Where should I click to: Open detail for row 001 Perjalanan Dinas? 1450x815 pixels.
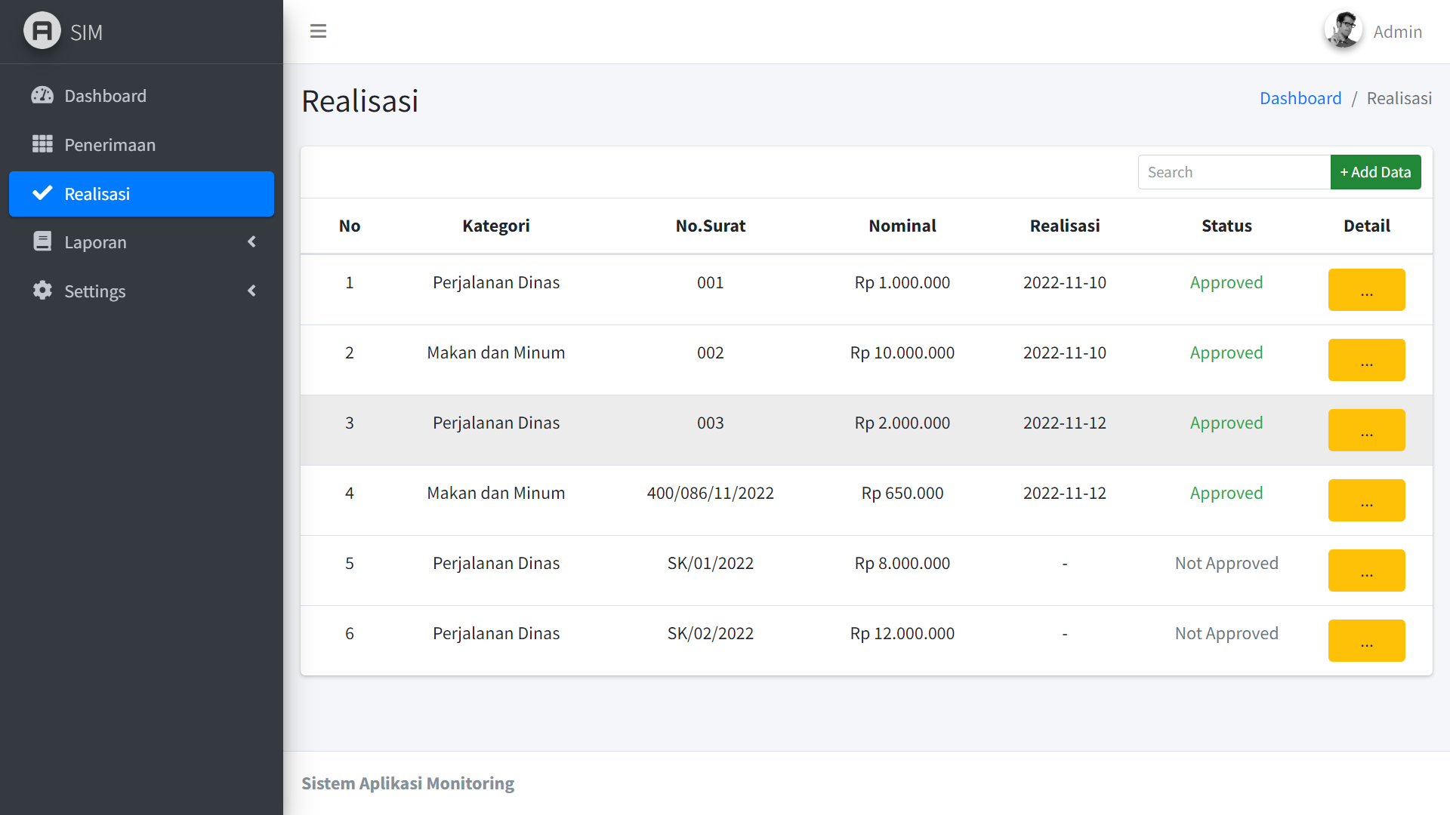[x=1366, y=290]
